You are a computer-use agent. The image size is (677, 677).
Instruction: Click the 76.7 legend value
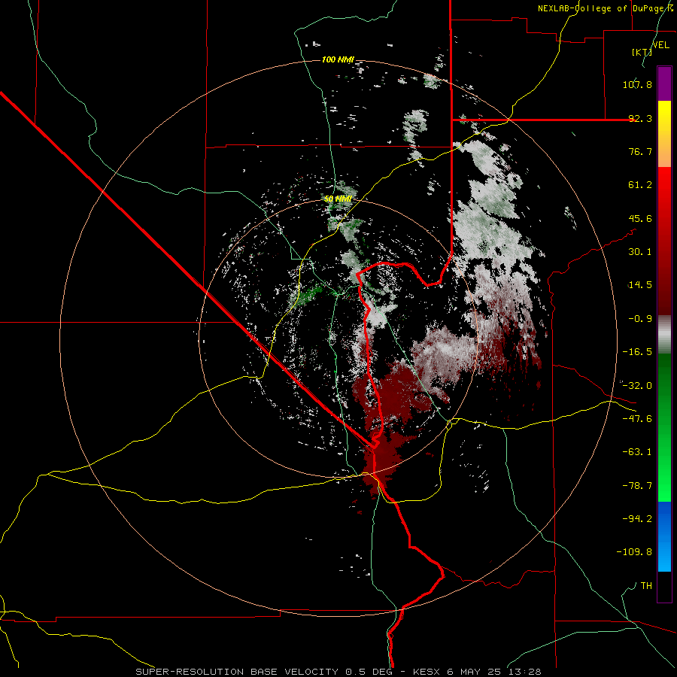640,151
